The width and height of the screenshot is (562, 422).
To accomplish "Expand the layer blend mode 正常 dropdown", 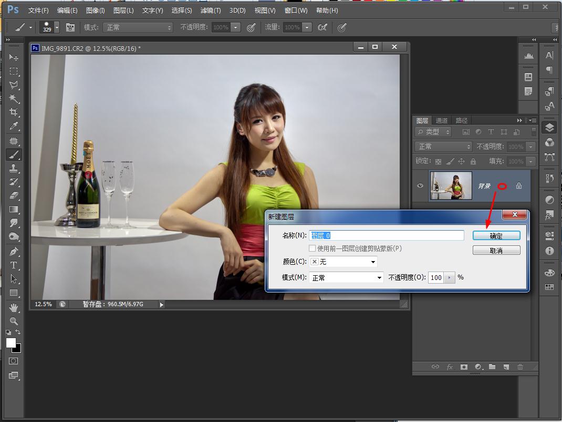I will coord(443,147).
